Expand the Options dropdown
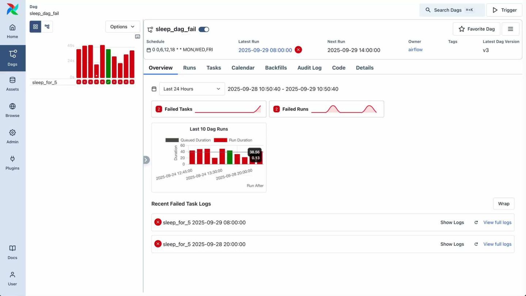526x296 pixels. coord(123,27)
